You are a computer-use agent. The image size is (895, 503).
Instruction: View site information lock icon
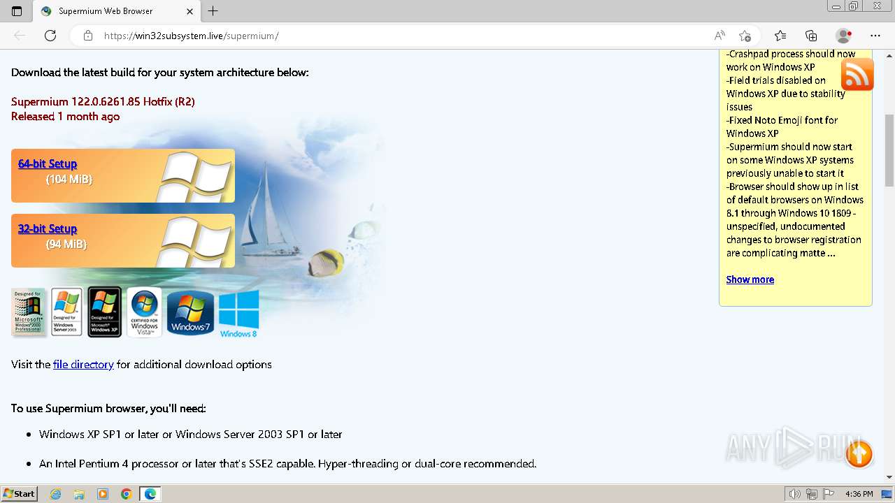pyautogui.click(x=88, y=36)
